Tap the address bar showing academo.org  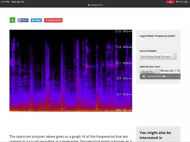pyautogui.click(x=95, y=5)
